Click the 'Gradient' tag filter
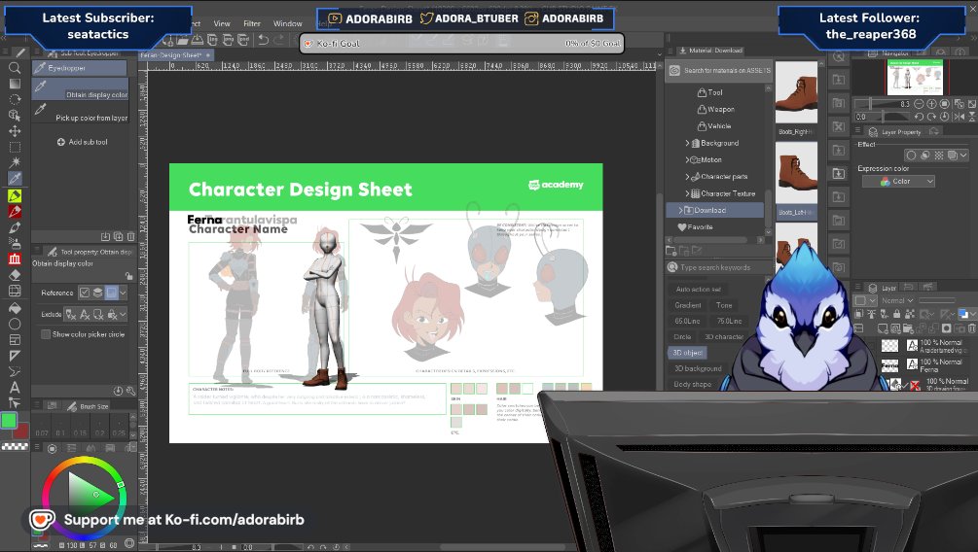The width and height of the screenshot is (978, 552). (687, 305)
